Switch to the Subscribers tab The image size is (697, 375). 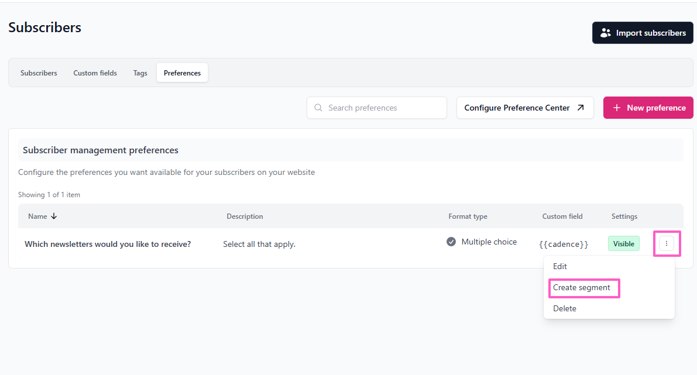point(39,73)
